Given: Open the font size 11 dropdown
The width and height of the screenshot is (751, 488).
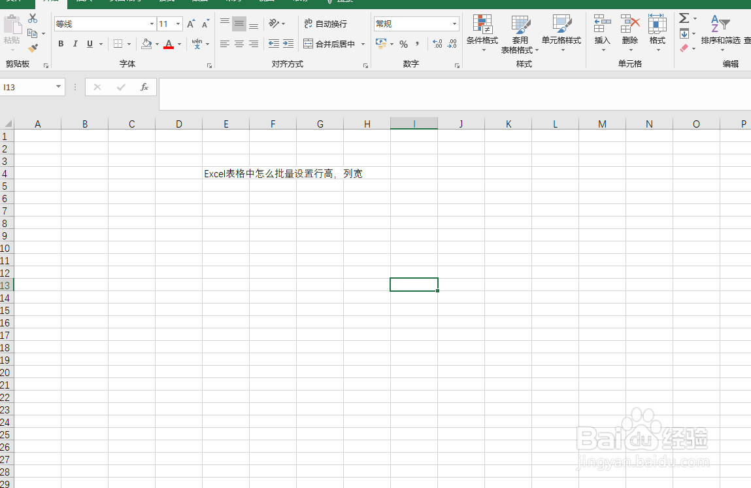Looking at the screenshot, I should pyautogui.click(x=178, y=24).
